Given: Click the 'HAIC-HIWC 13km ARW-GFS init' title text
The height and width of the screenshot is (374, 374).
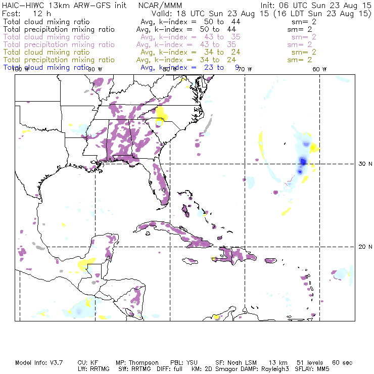Looking at the screenshot, I should (64, 5).
